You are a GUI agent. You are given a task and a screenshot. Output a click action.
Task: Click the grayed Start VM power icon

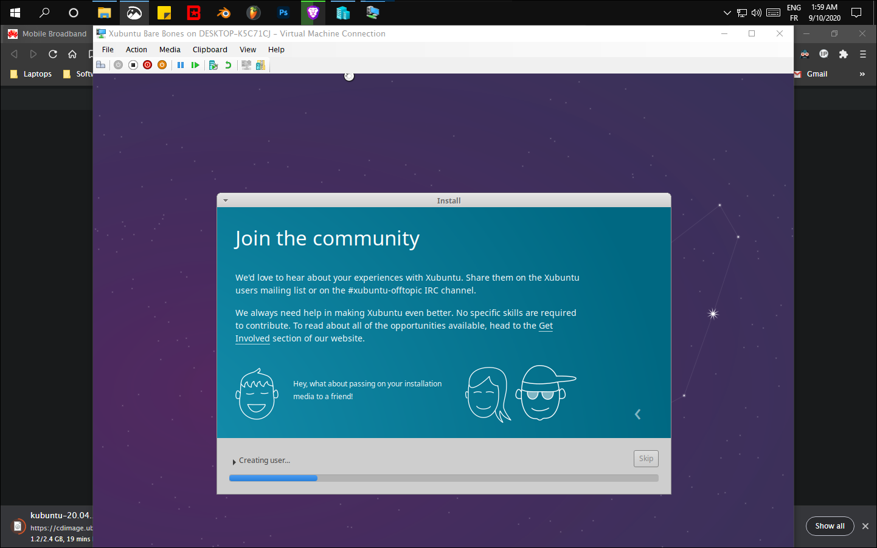[x=118, y=65]
